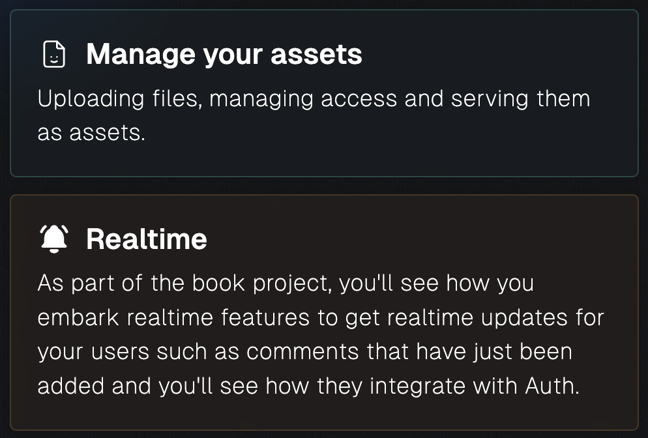Click 'added and you'll see how' line
The width and height of the screenshot is (648, 438).
(x=308, y=387)
